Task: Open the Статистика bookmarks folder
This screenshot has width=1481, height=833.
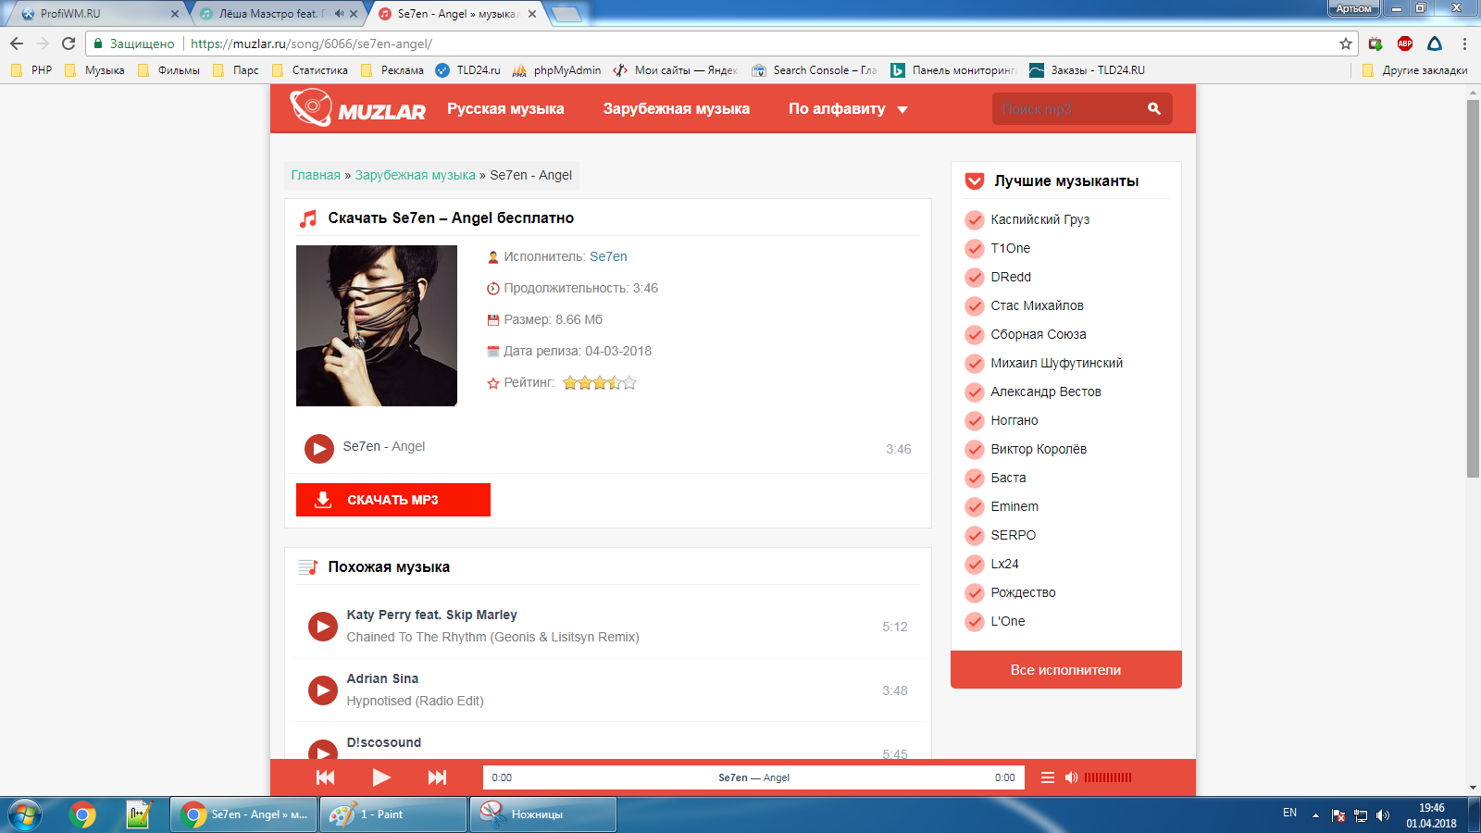Action: [x=310, y=70]
